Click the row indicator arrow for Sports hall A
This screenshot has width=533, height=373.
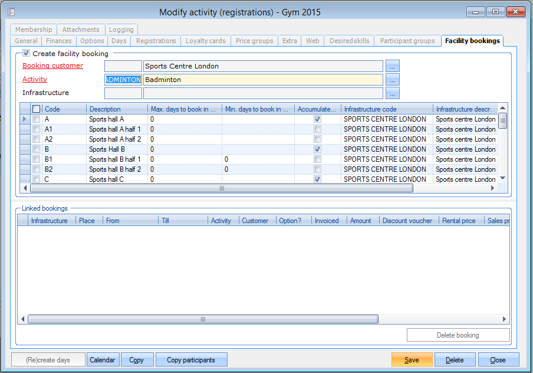(x=24, y=119)
